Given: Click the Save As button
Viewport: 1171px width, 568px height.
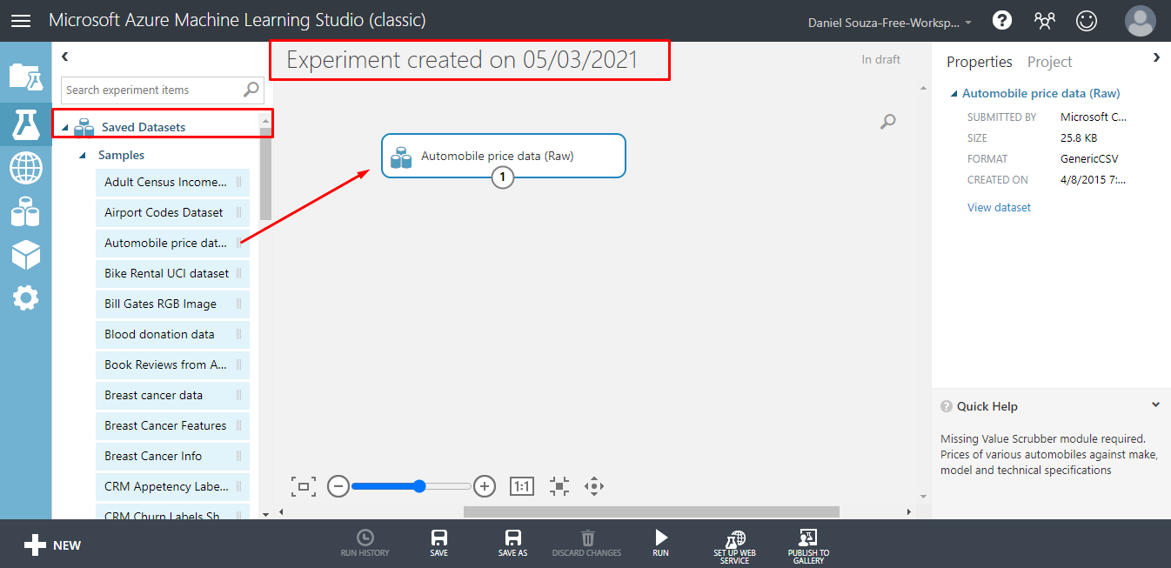Looking at the screenshot, I should pos(512,543).
